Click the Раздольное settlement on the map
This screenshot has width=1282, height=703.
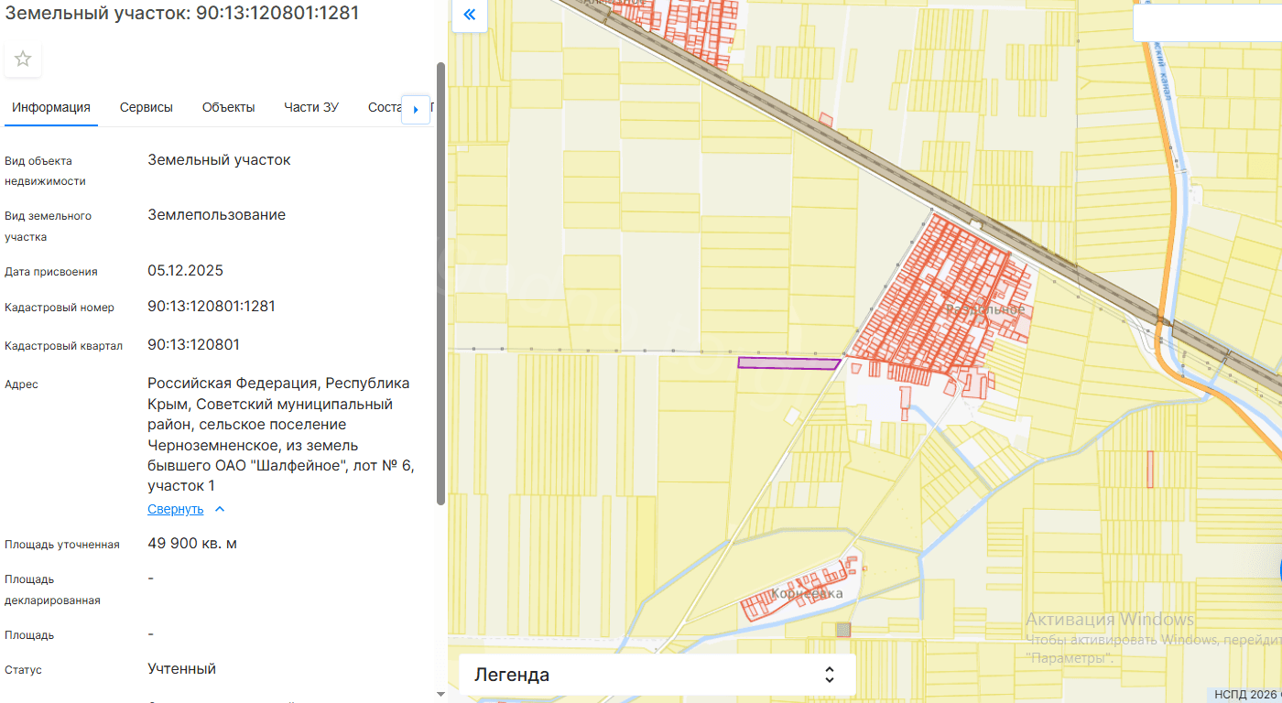click(984, 309)
